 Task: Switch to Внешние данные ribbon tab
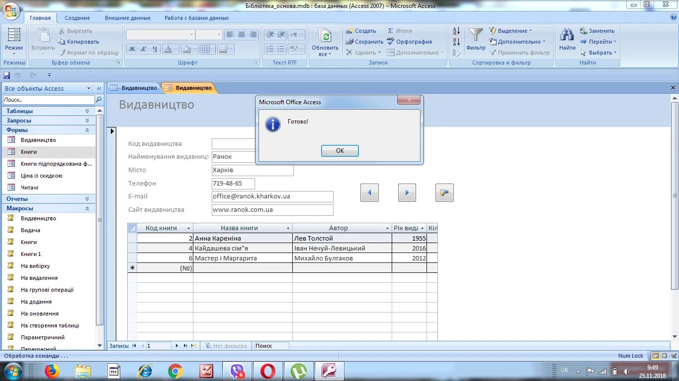point(128,18)
